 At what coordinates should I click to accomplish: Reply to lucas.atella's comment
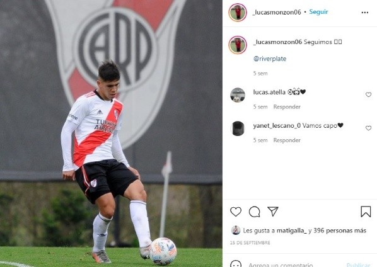click(287, 107)
